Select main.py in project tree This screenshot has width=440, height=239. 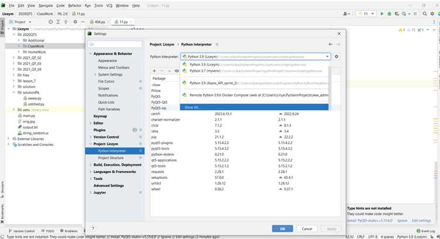point(29,116)
